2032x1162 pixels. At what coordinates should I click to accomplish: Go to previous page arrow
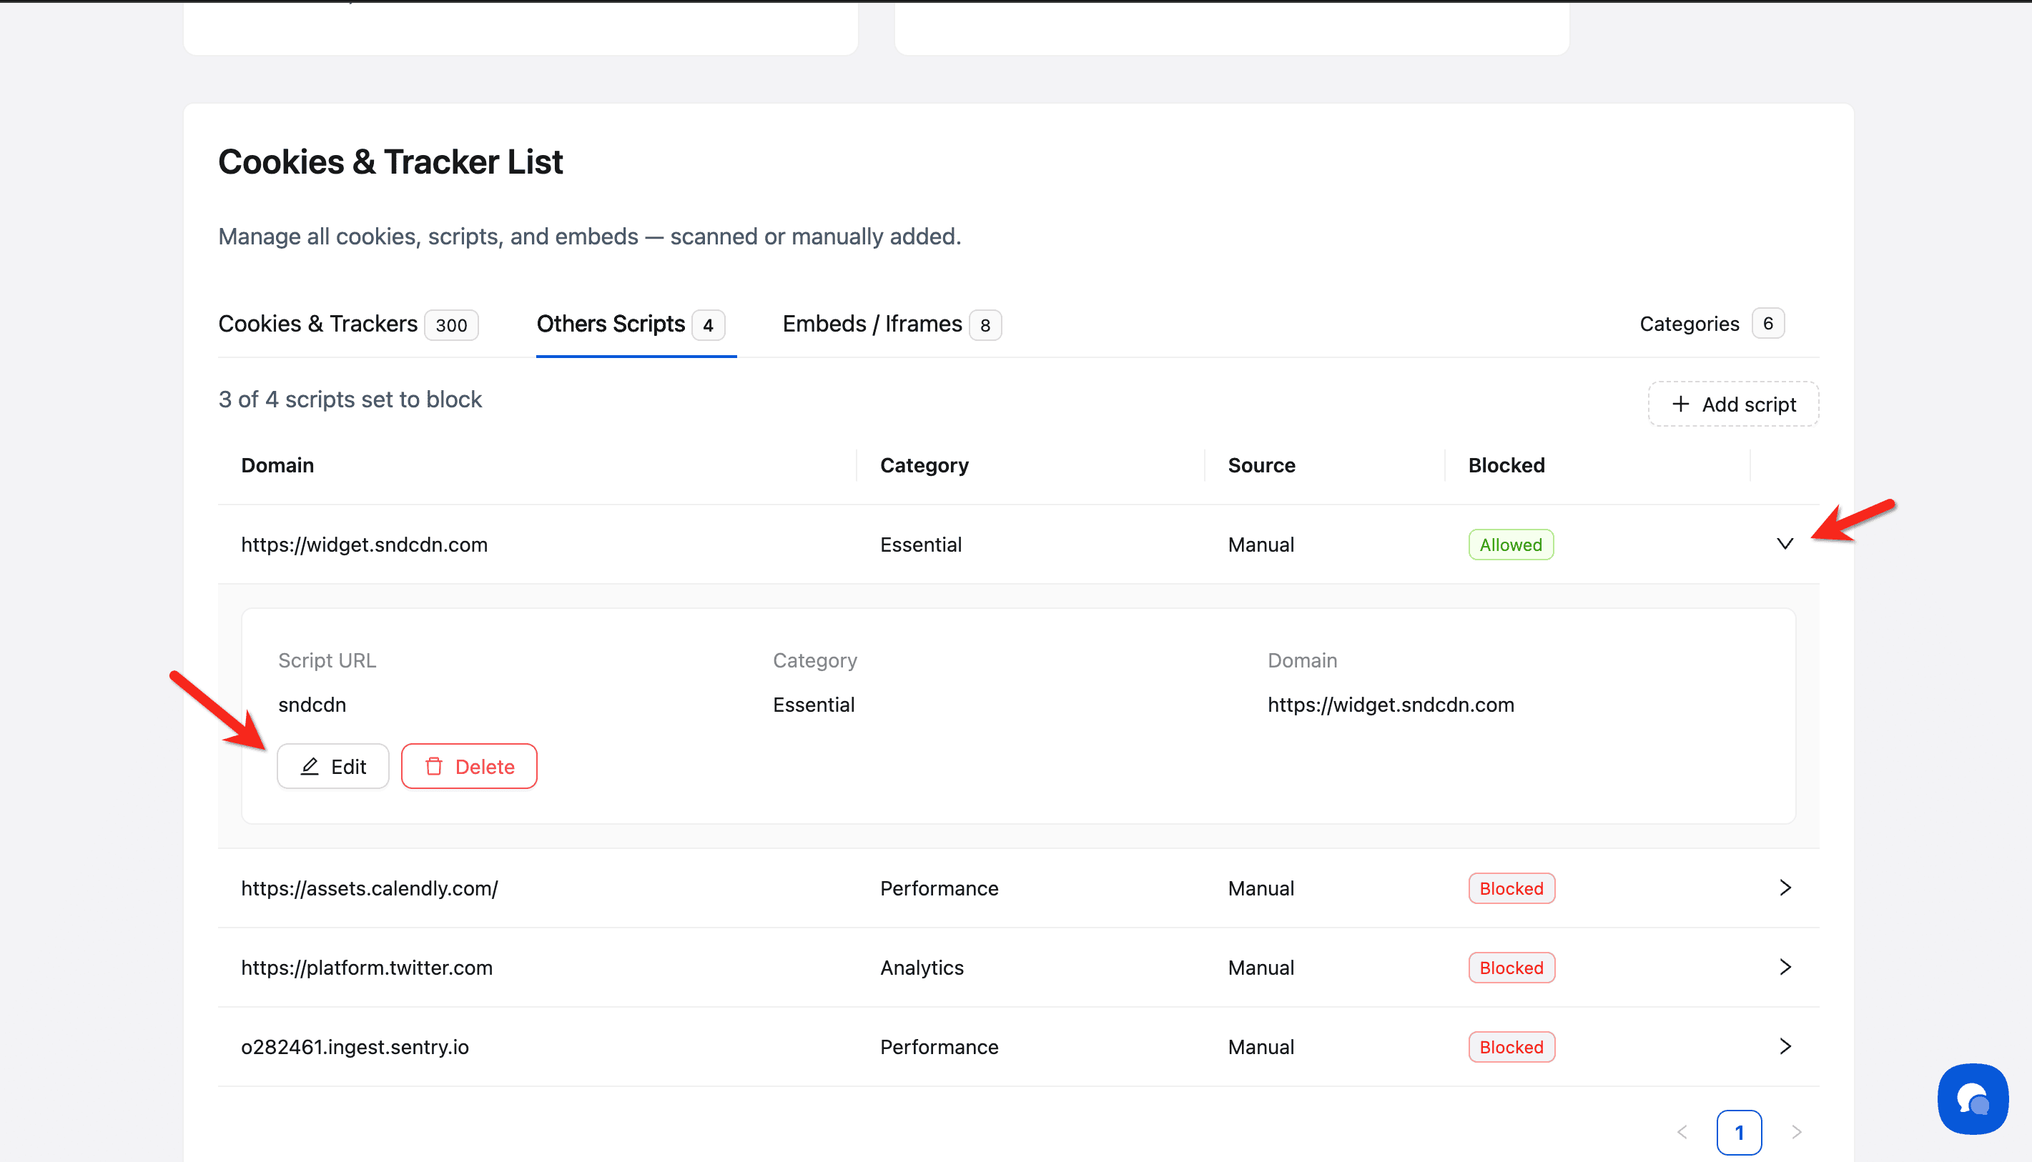pyautogui.click(x=1682, y=1132)
